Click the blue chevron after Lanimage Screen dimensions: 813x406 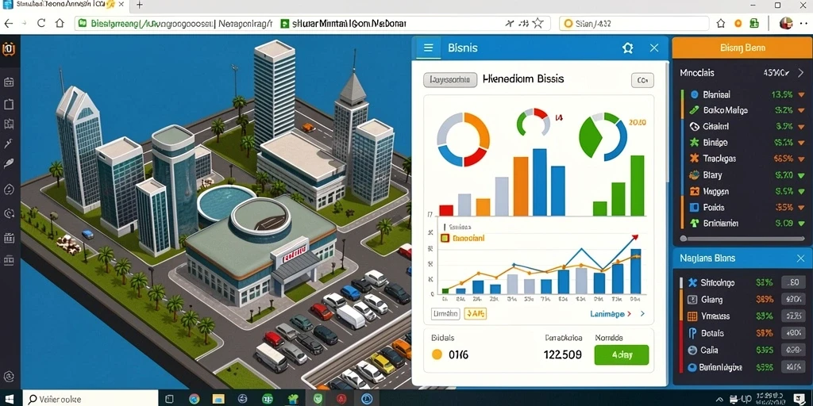click(642, 313)
